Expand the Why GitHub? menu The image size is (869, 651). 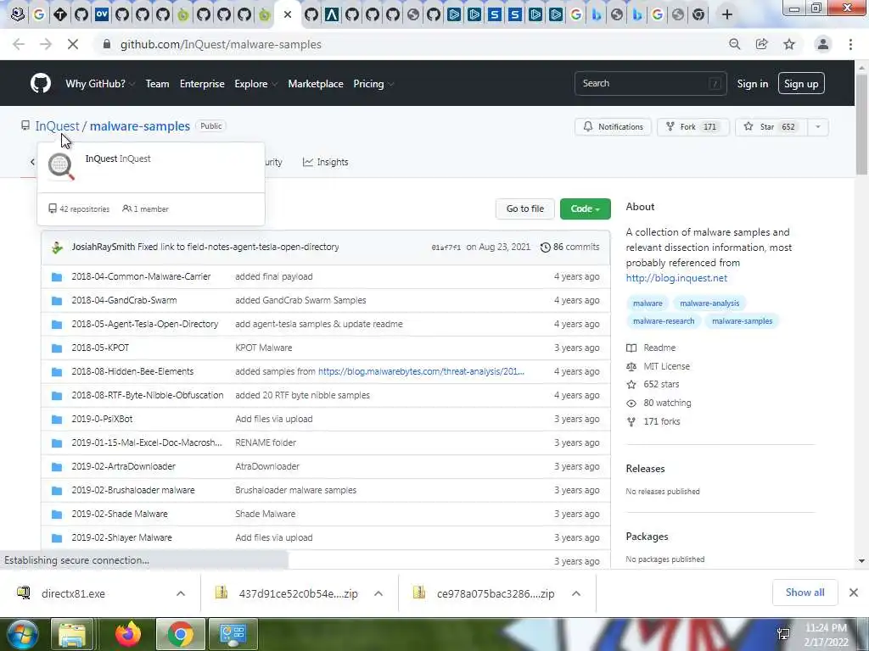[x=100, y=84]
